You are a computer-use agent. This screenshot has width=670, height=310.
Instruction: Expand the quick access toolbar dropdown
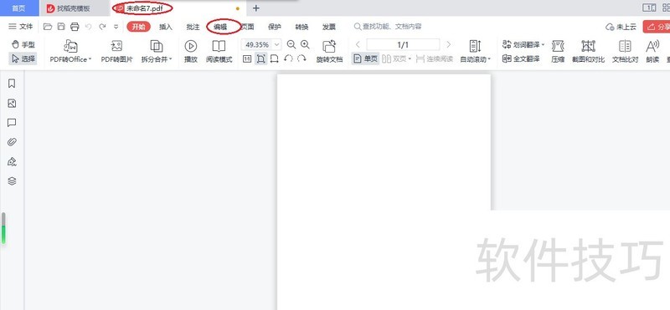[116, 27]
